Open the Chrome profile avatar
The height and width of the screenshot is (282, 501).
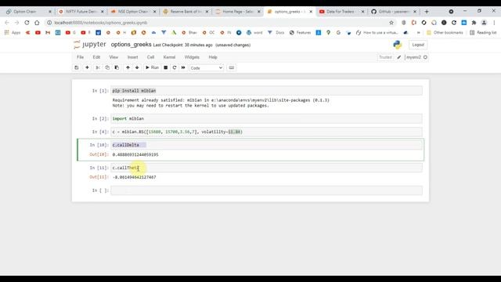click(484, 23)
